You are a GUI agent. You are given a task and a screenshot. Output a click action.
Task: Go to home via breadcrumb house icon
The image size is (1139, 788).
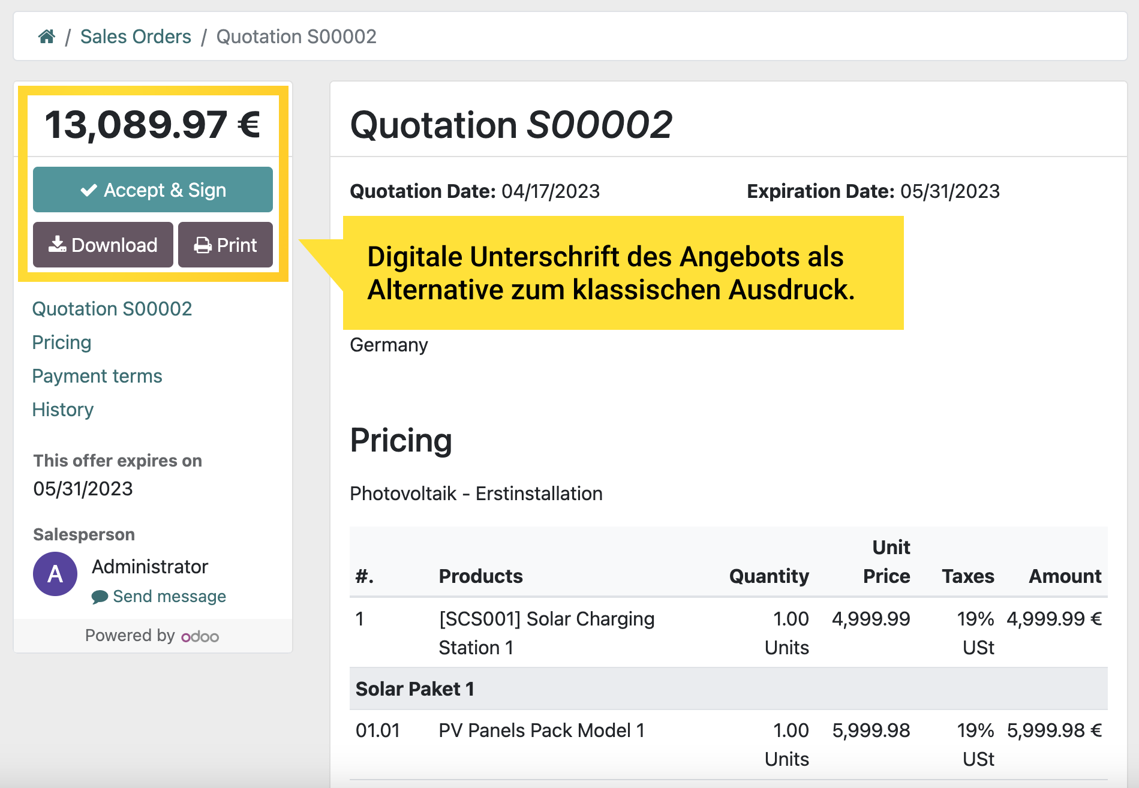47,37
